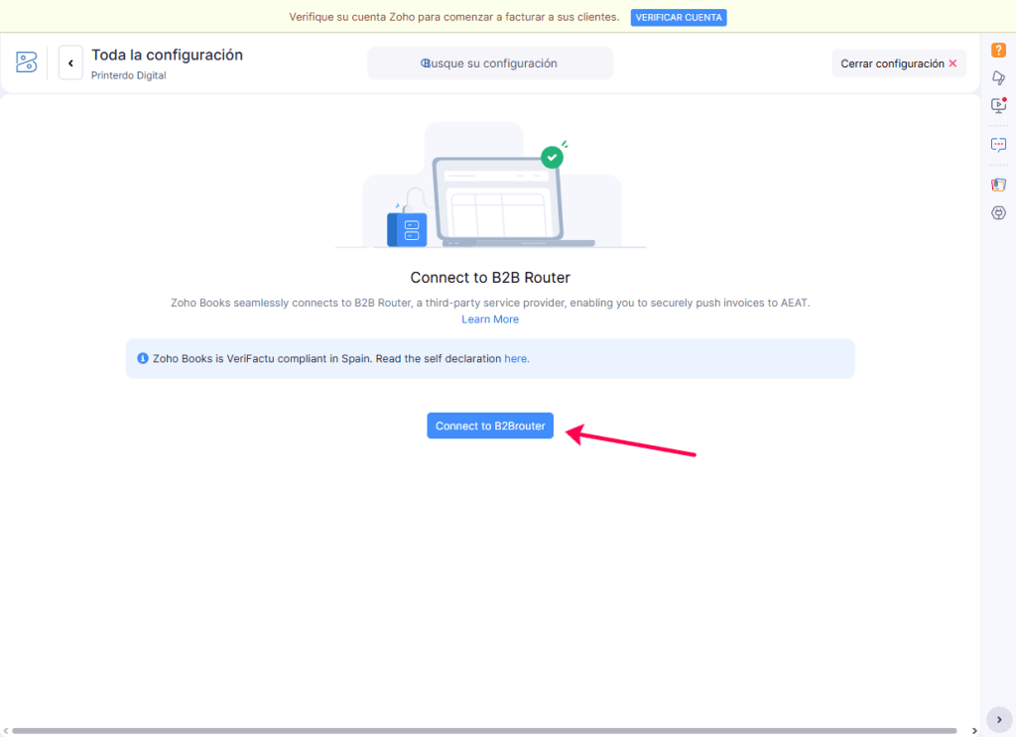Expand the right sidebar with bottom arrow

pos(998,719)
